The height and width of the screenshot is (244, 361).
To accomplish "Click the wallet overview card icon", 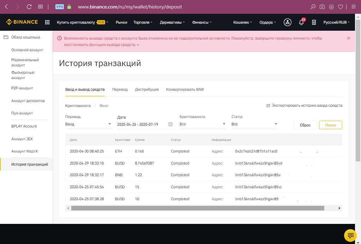I will (x=6, y=37).
